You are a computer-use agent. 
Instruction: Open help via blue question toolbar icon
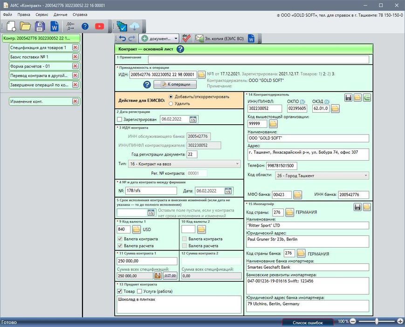click(x=85, y=26)
